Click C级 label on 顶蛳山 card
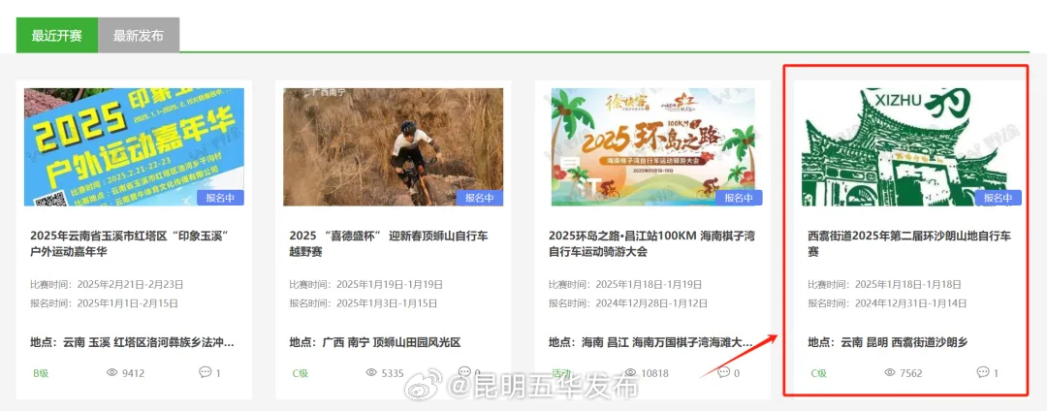The image size is (1047, 411). click(300, 373)
